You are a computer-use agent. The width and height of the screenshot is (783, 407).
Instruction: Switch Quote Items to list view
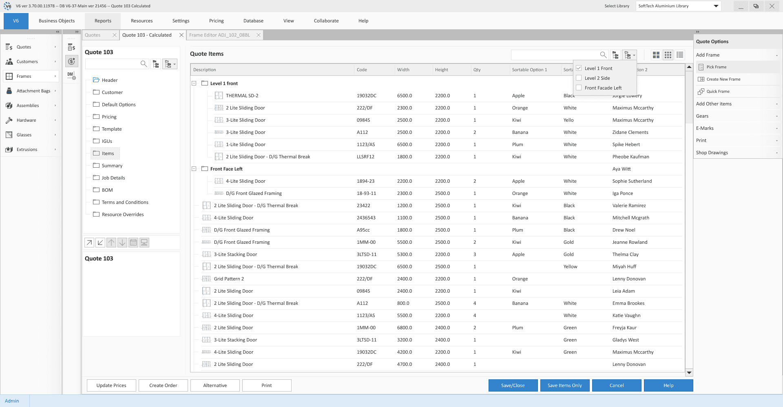[x=680, y=55]
